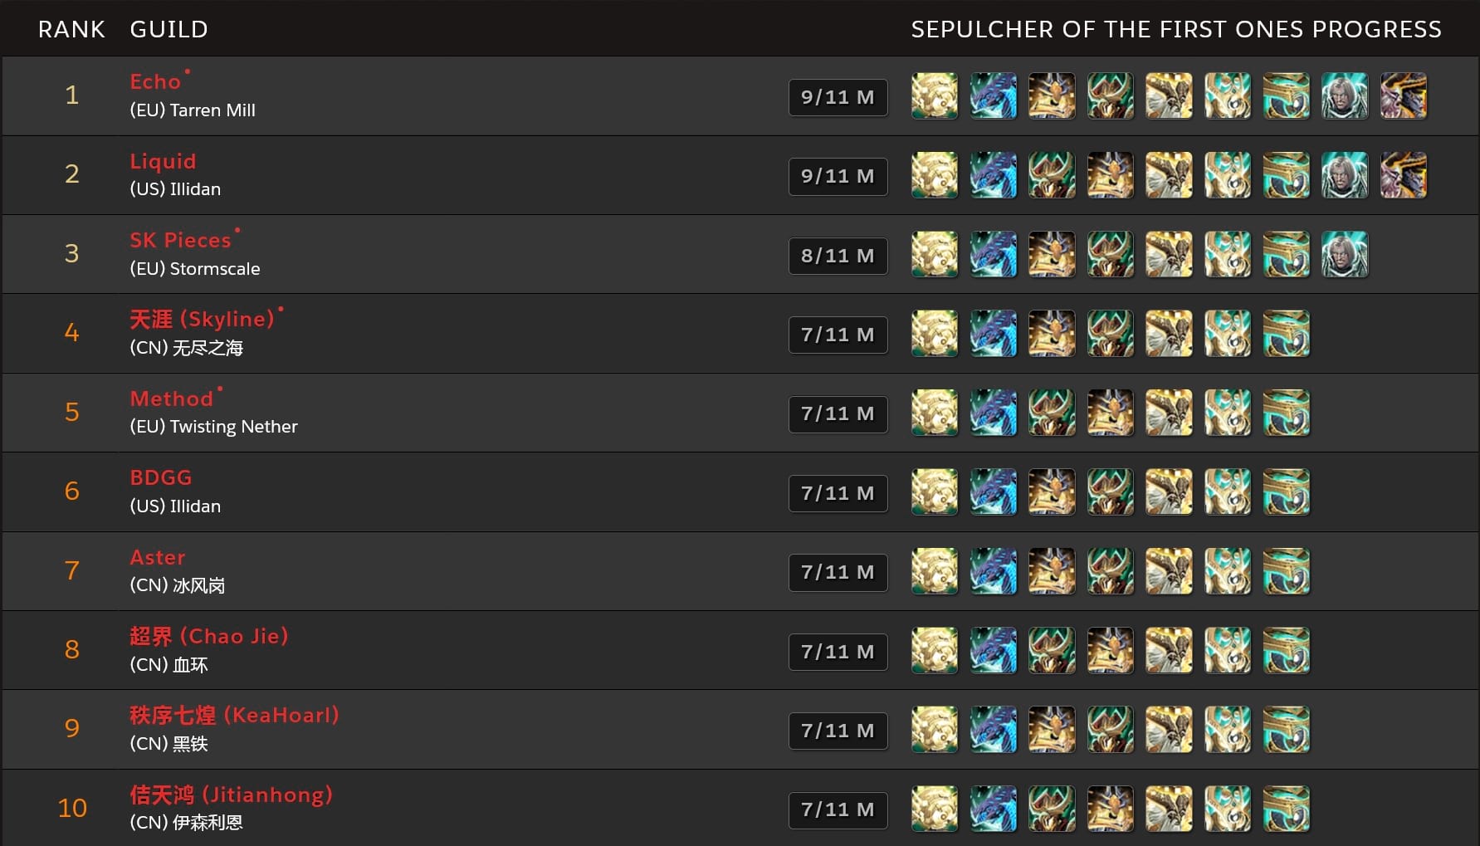Click Echo's ninth boss icon at row end
Screen dimensions: 1480x846
coord(1403,95)
